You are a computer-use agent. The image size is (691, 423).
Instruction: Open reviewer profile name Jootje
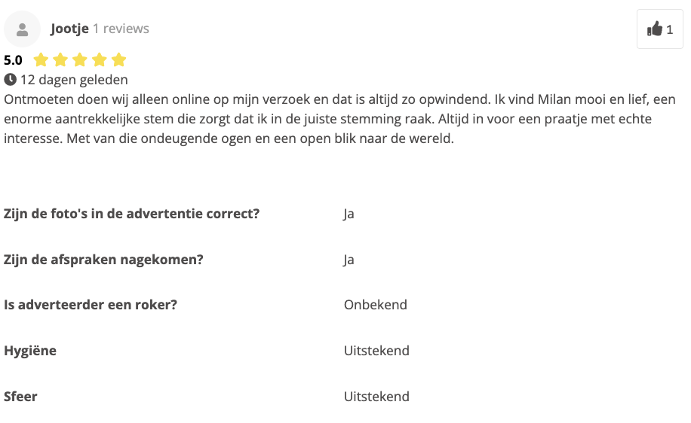[69, 29]
